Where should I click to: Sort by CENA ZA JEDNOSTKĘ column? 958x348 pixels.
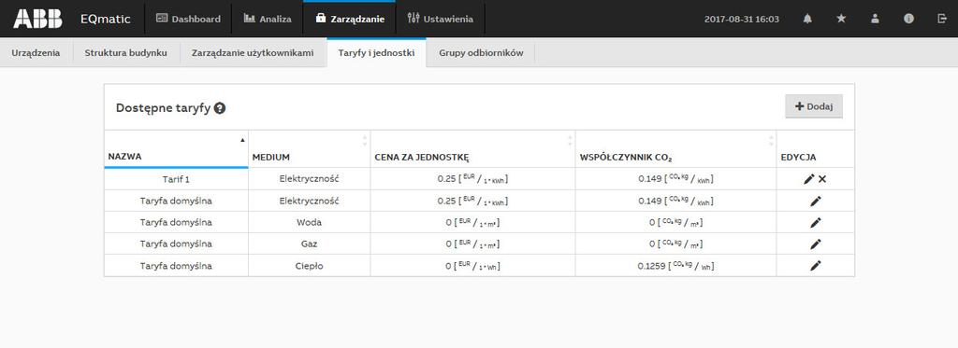point(472,149)
